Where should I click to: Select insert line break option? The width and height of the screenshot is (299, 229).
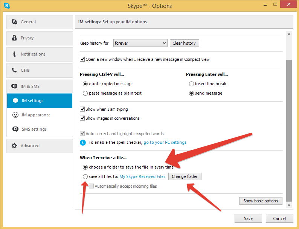[x=191, y=84]
